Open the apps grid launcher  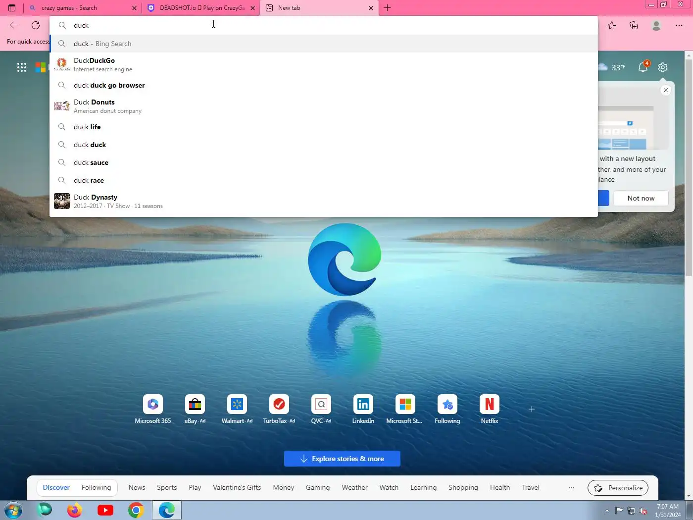(22, 67)
